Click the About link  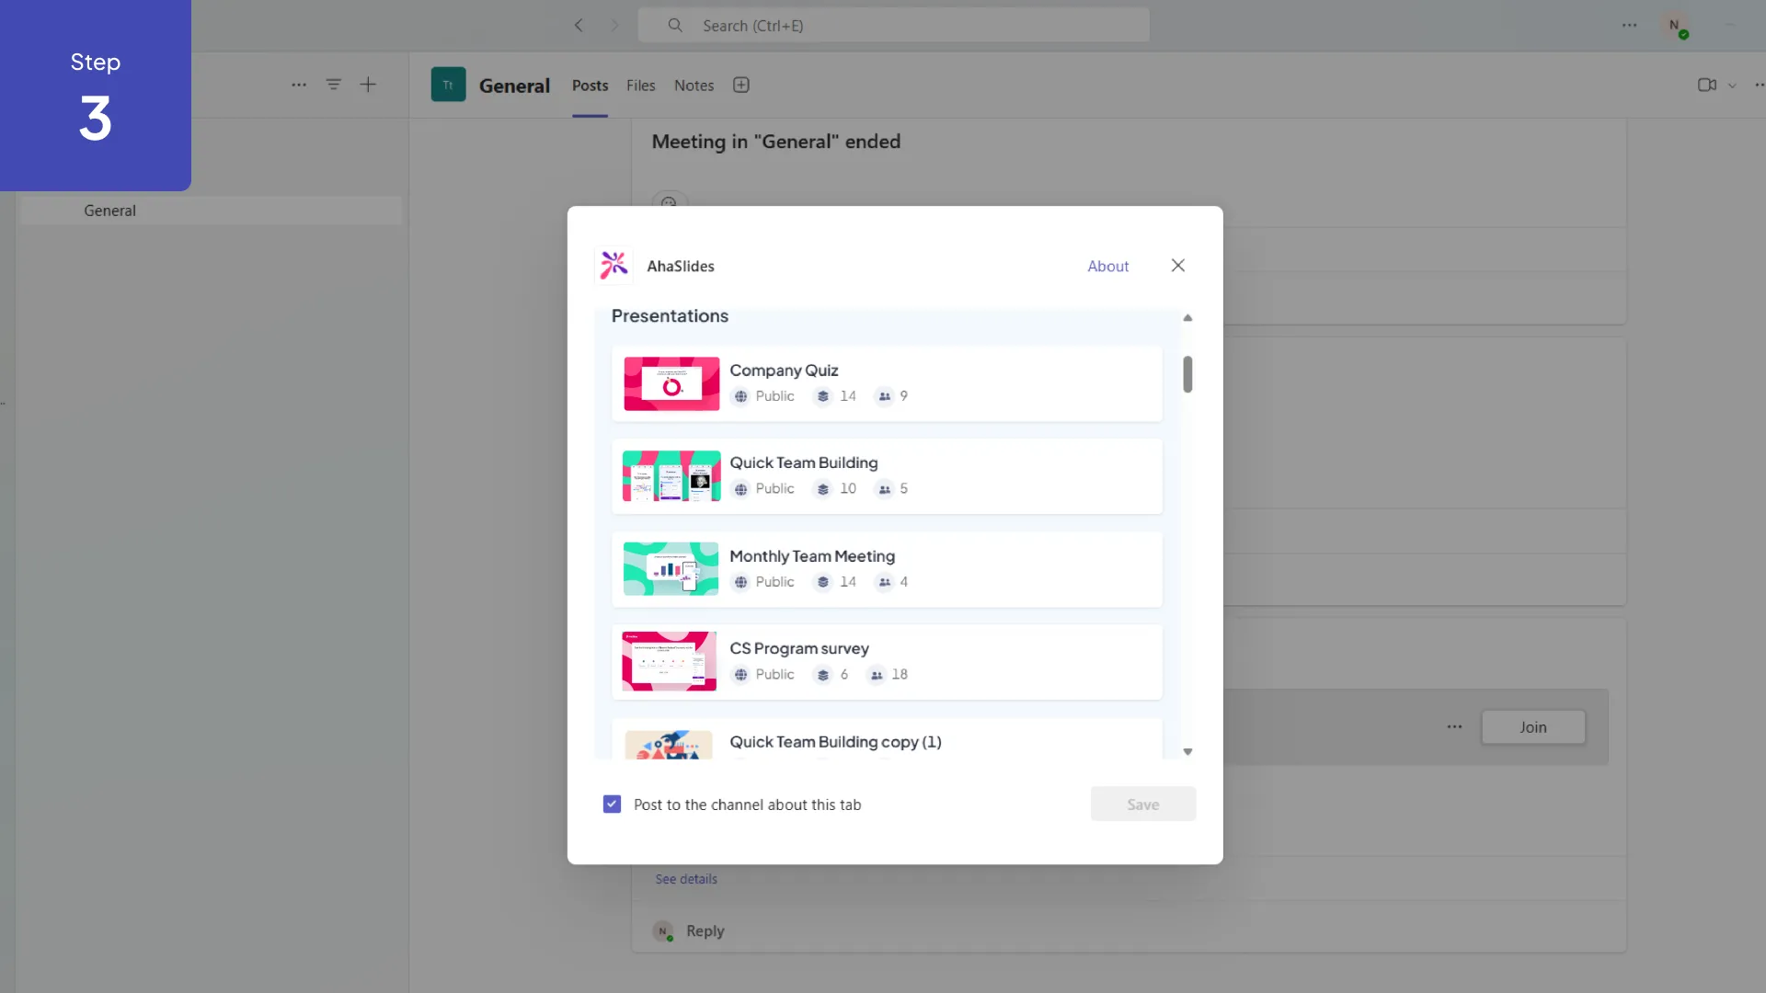(x=1107, y=266)
